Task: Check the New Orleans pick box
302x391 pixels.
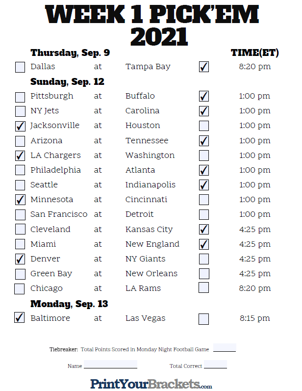Action: coord(204,274)
